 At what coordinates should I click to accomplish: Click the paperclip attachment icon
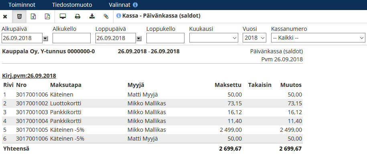tap(106, 16)
